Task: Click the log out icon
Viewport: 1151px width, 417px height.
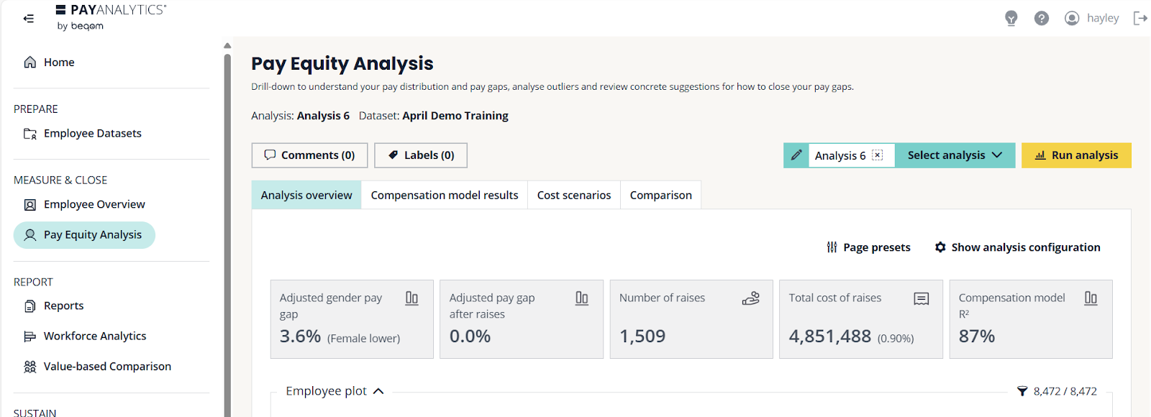Action: pyautogui.click(x=1140, y=19)
